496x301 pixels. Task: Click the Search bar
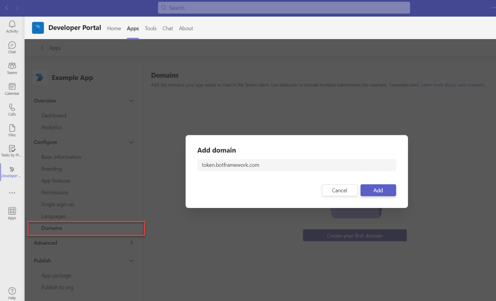point(284,8)
